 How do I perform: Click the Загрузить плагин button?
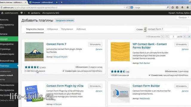(x=64, y=21)
